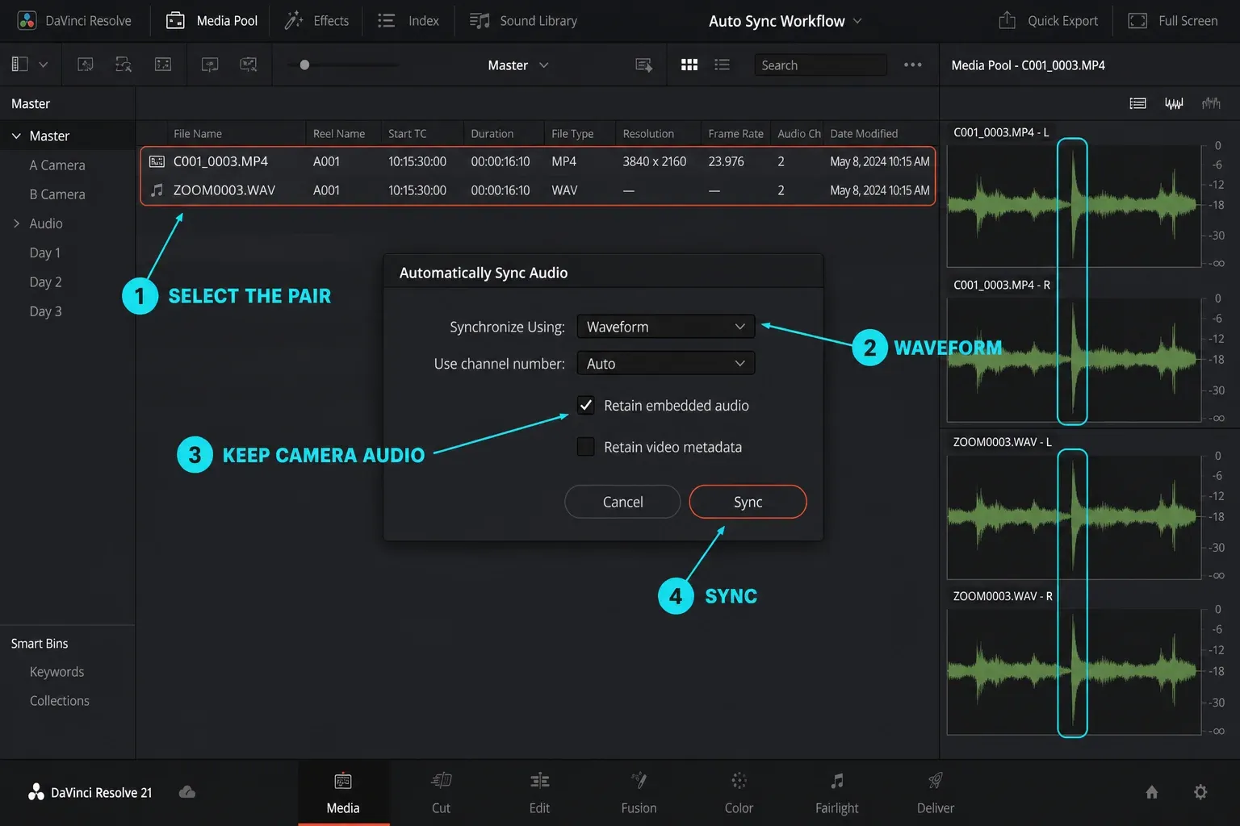
Task: Select the A Camera bin
Action: (57, 165)
